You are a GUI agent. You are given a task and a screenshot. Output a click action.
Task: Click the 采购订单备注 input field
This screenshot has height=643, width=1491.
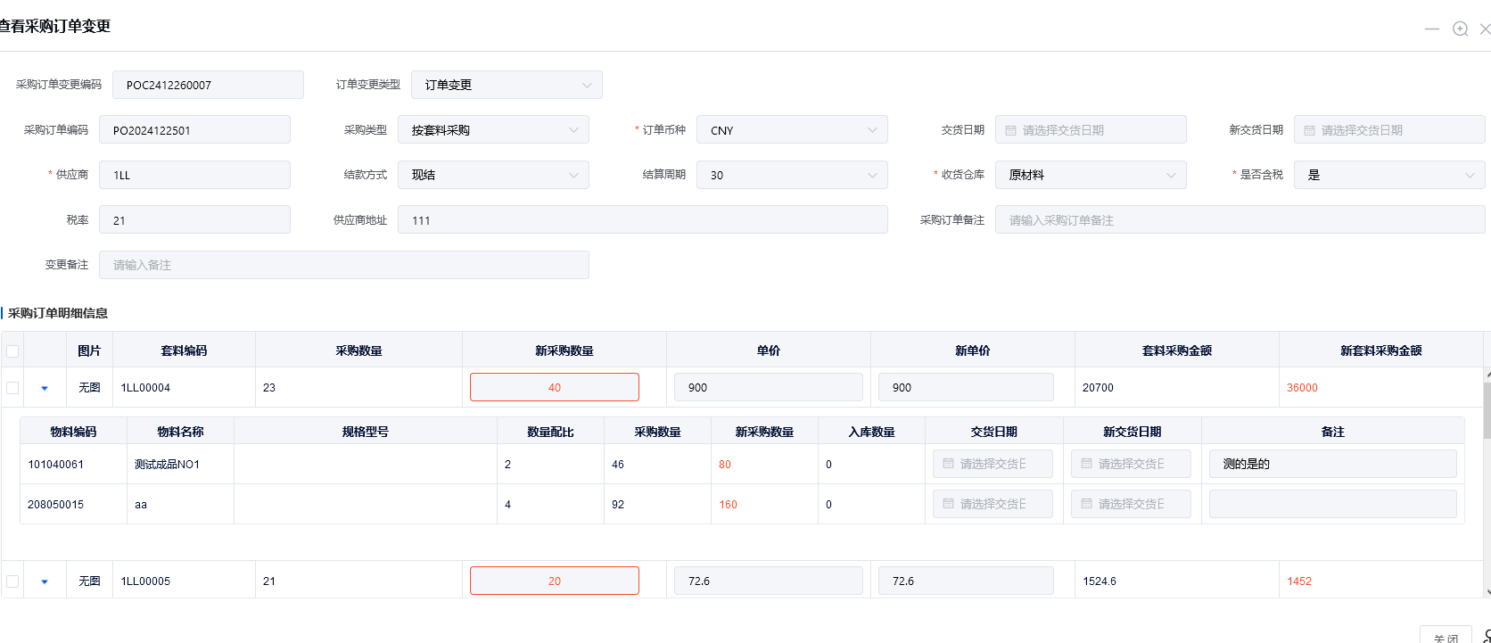click(1240, 220)
